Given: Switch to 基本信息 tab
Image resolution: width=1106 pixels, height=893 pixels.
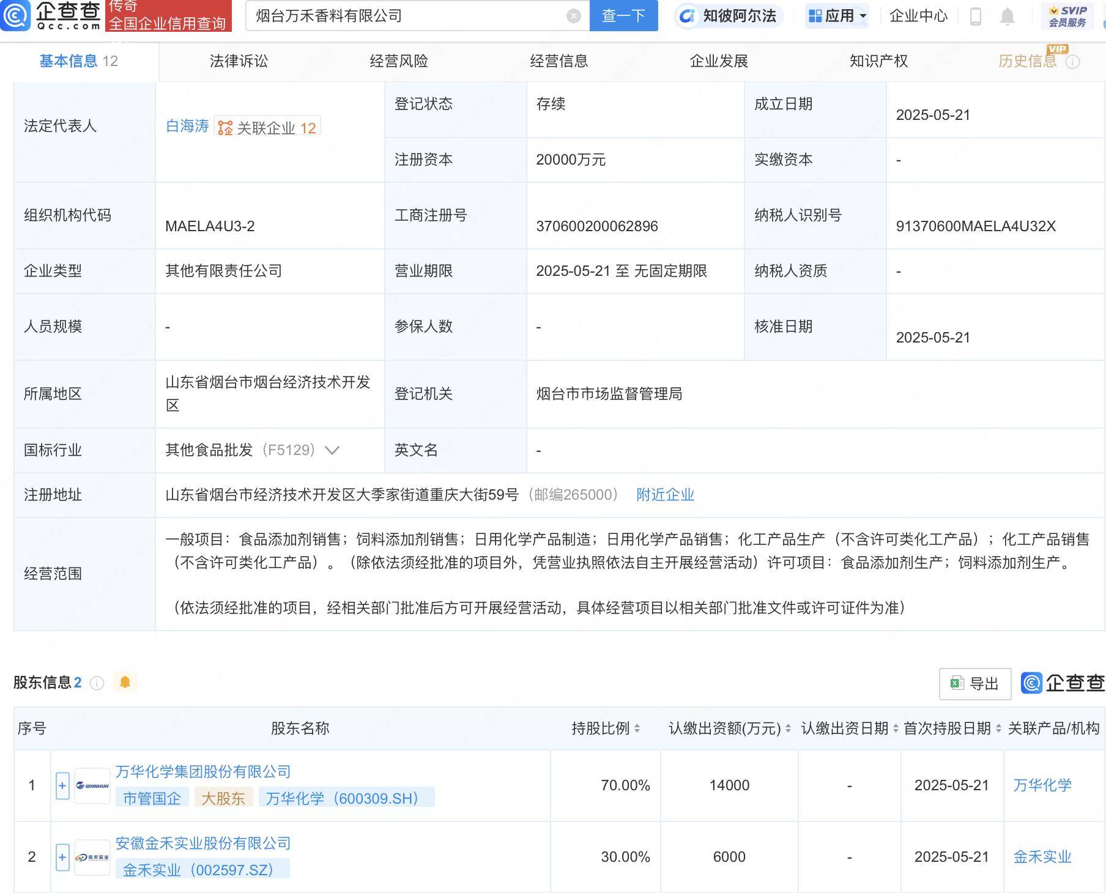Looking at the screenshot, I should [x=79, y=61].
